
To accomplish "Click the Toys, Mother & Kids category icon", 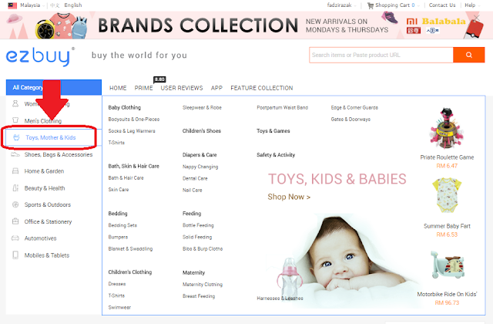I will (16, 137).
